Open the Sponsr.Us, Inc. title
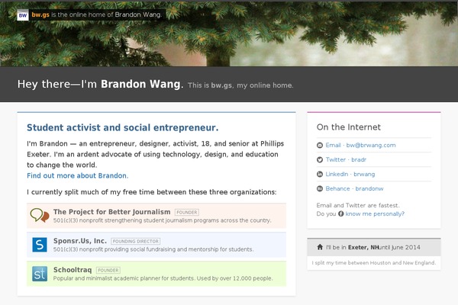 pos(80,241)
